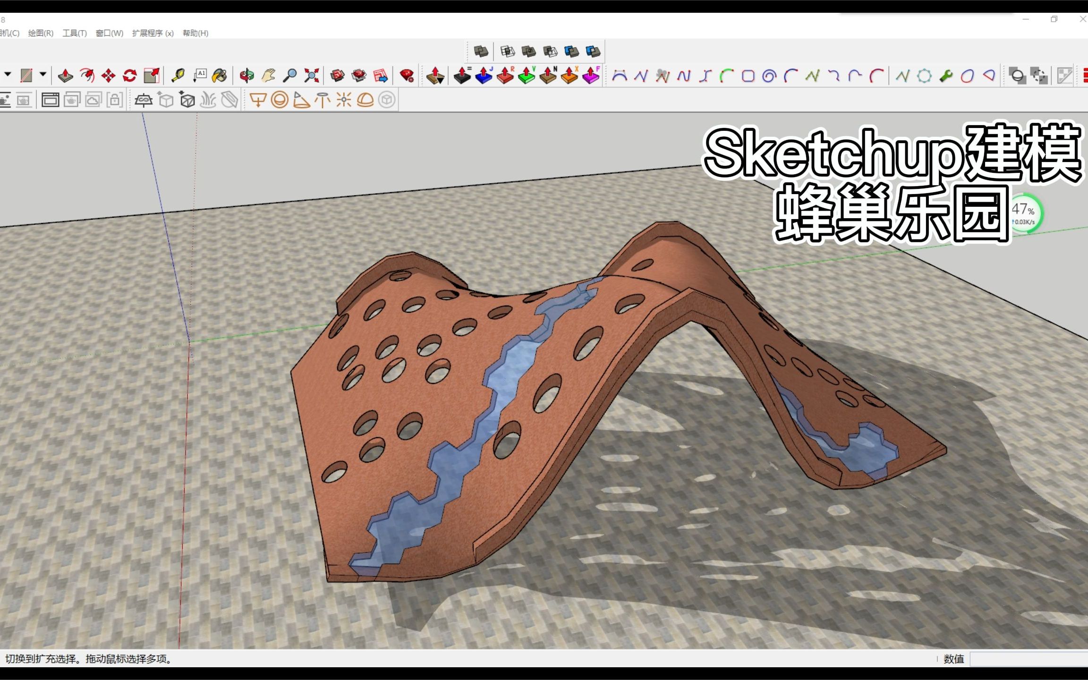
Task: Open the 窗口(W) Window menu
Action: click(x=110, y=33)
